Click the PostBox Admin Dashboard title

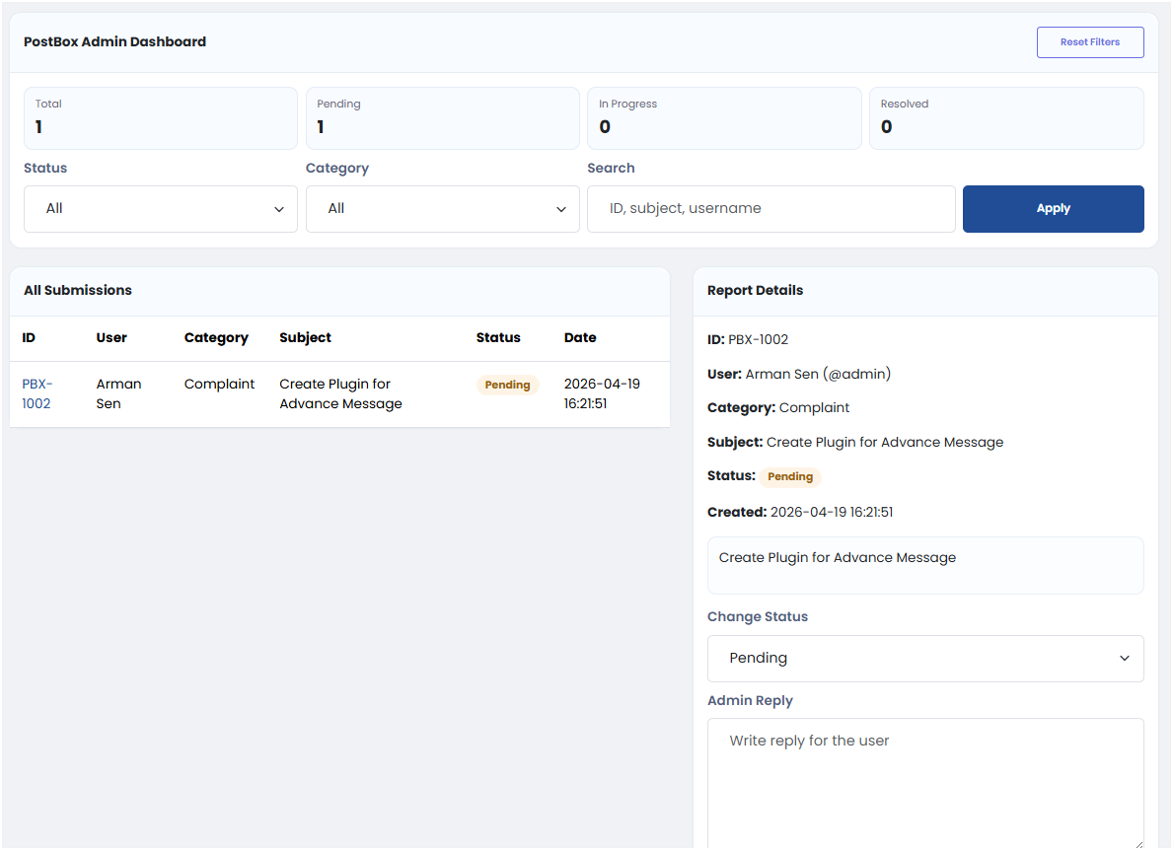tap(114, 41)
